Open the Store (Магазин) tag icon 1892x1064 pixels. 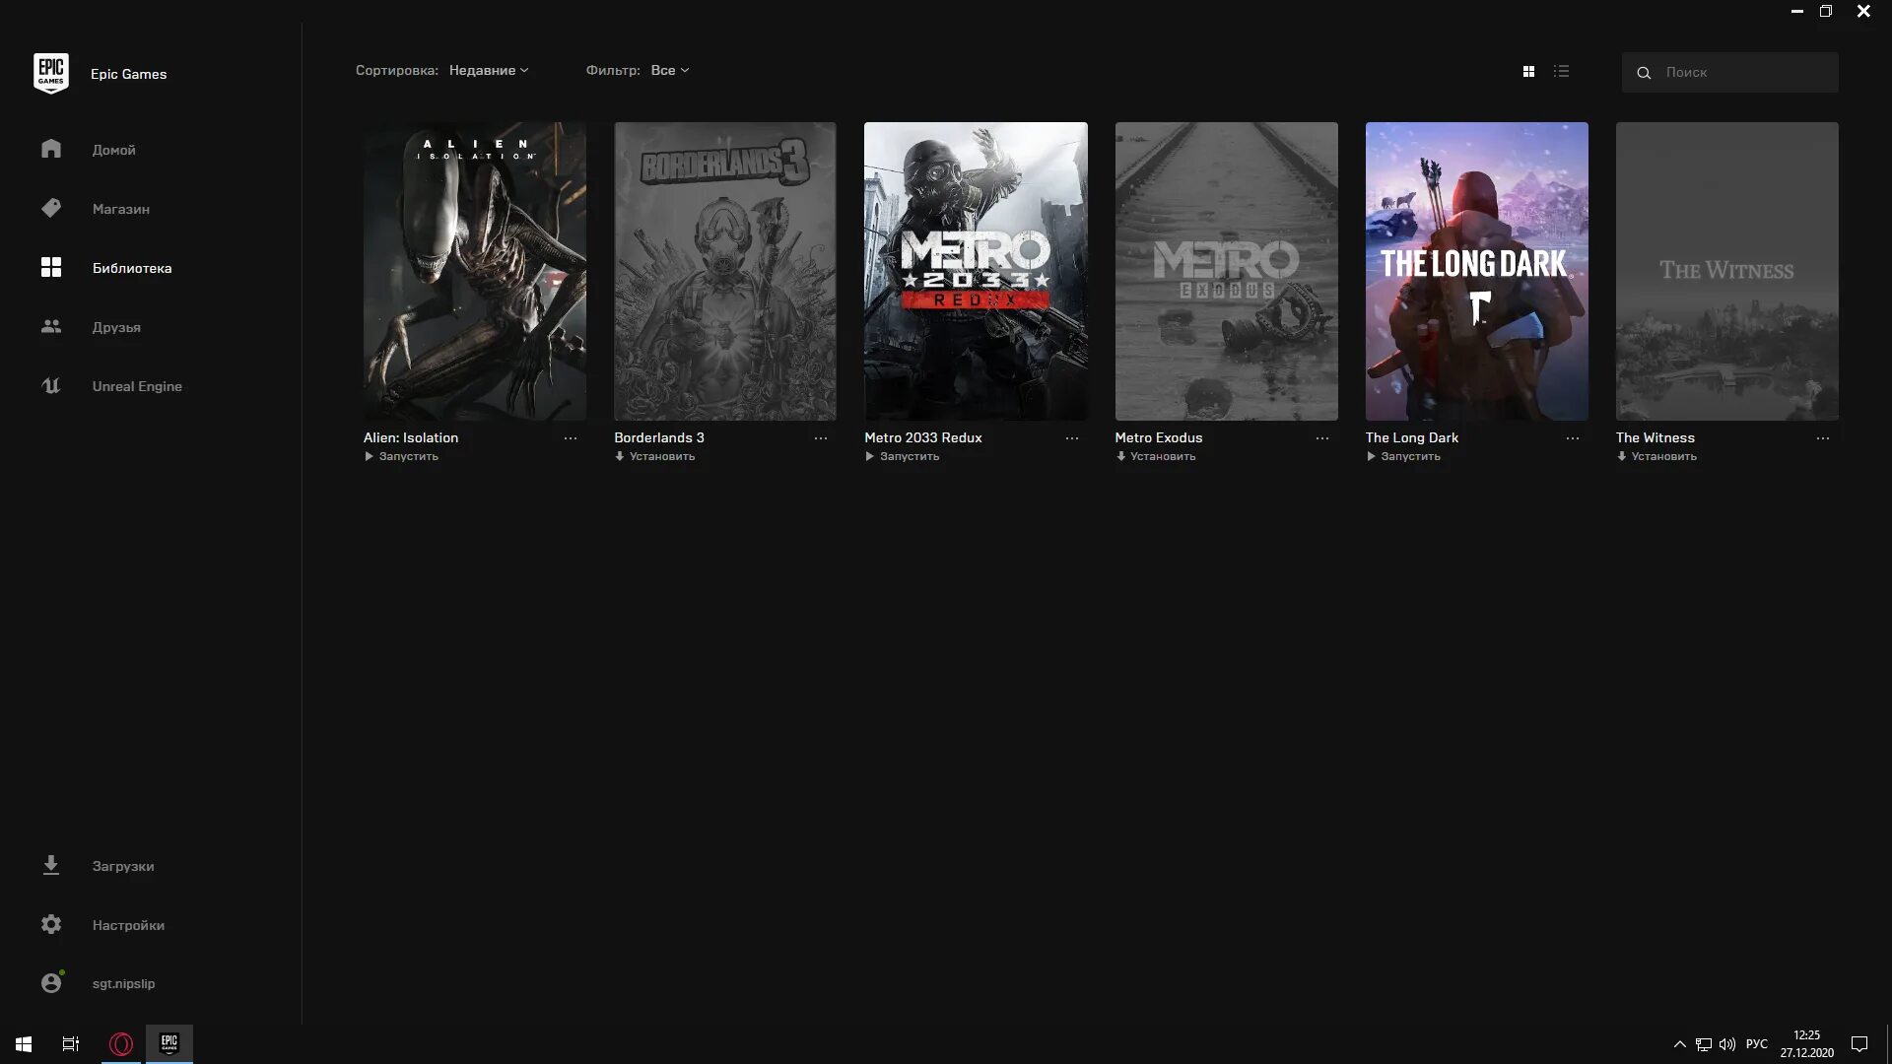pyautogui.click(x=51, y=208)
